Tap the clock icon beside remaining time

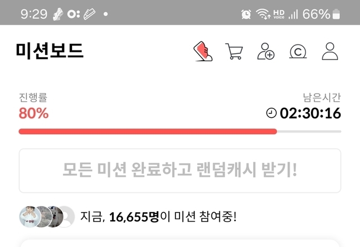(x=271, y=113)
